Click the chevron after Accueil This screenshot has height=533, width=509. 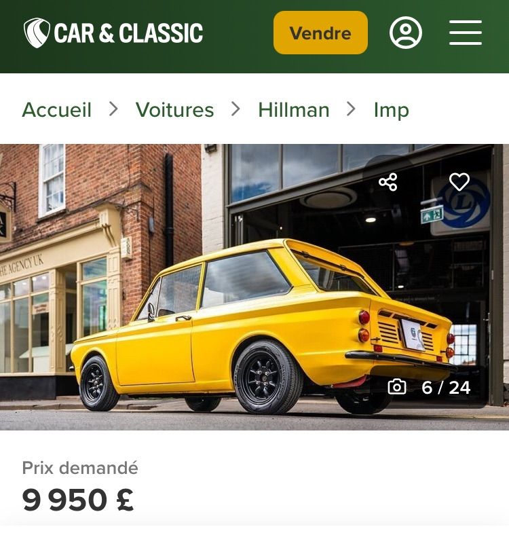click(x=113, y=109)
